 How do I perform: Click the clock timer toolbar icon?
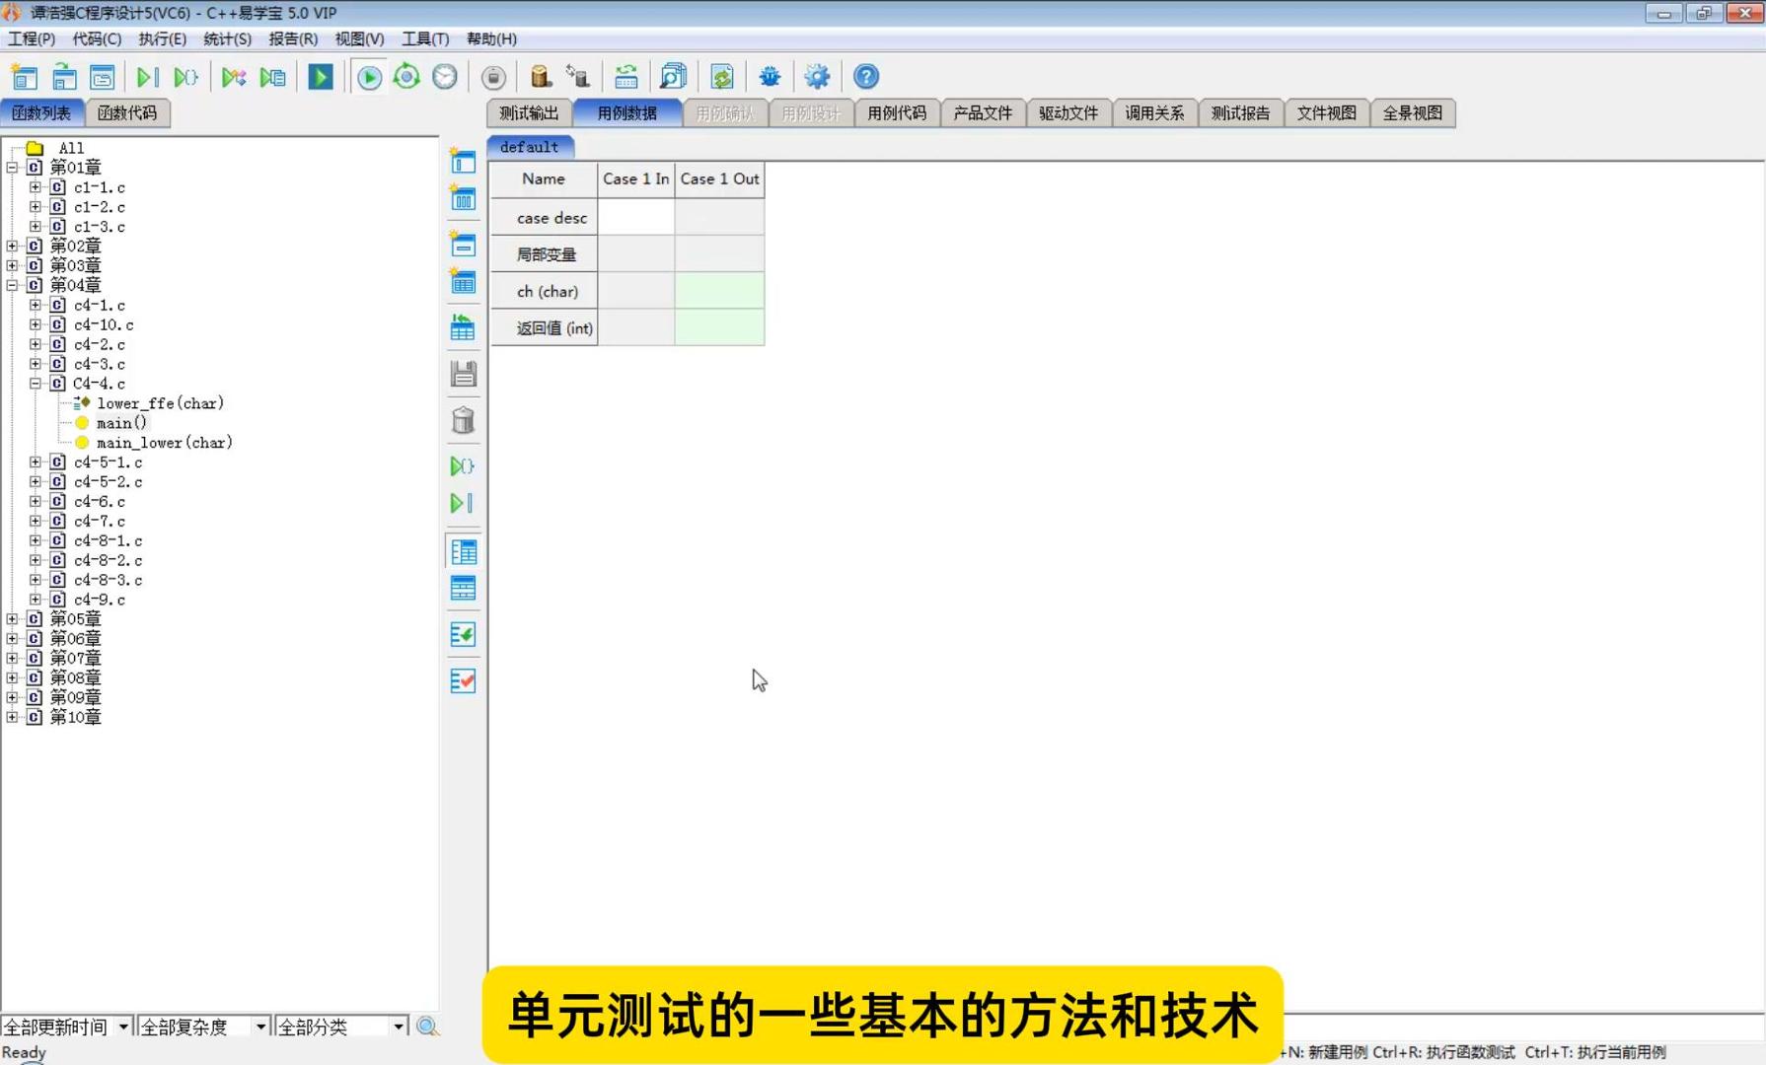445,77
